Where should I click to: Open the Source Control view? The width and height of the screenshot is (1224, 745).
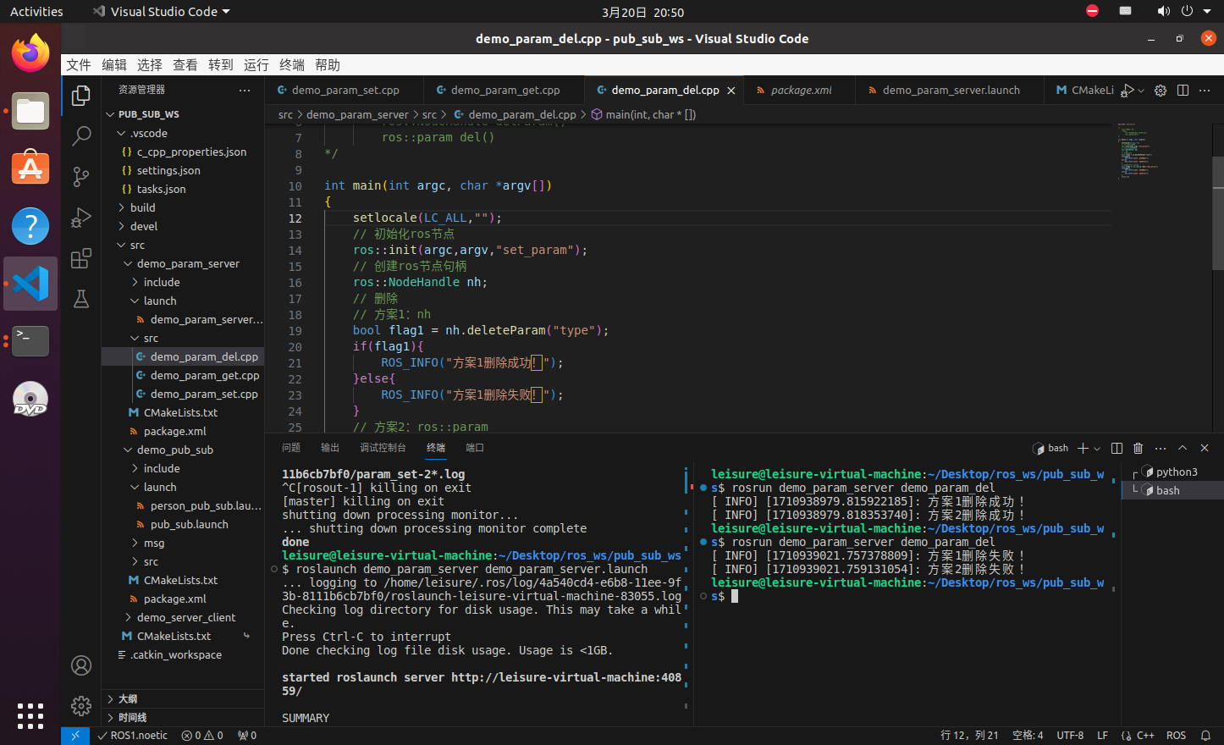(81, 176)
